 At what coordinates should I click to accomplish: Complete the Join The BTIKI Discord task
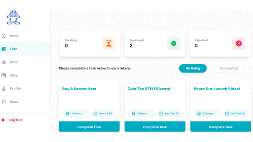point(155,127)
